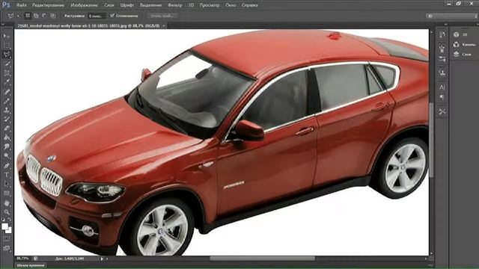Click the zoom percentage field in status bar
Image resolution: width=479 pixels, height=269 pixels.
(22, 259)
